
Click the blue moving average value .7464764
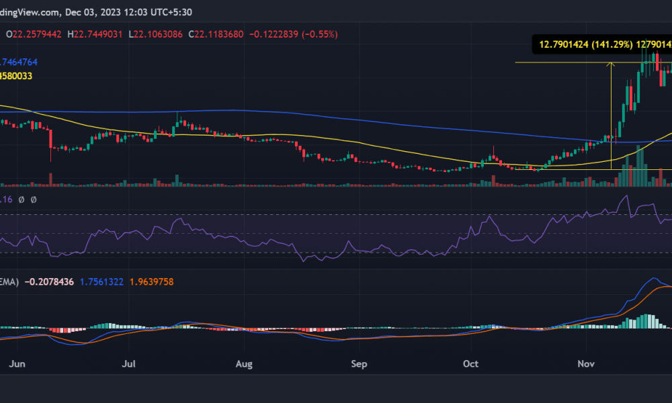(18, 62)
